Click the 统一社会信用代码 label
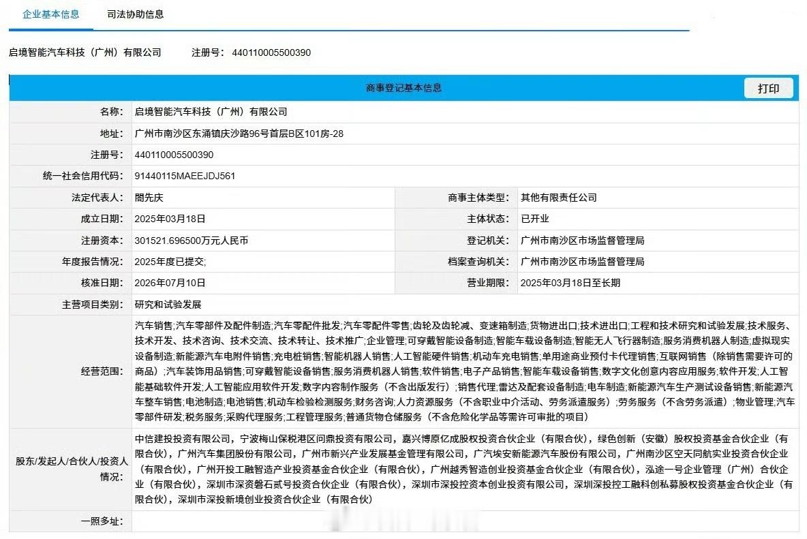The image size is (807, 539). [x=83, y=176]
